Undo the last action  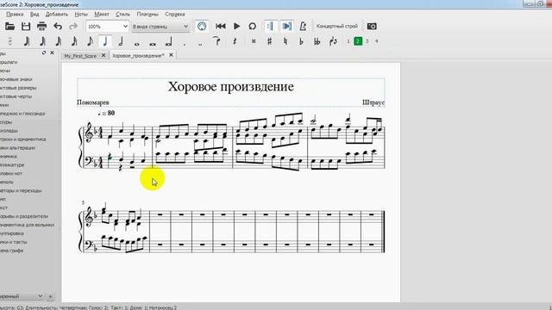[58, 27]
